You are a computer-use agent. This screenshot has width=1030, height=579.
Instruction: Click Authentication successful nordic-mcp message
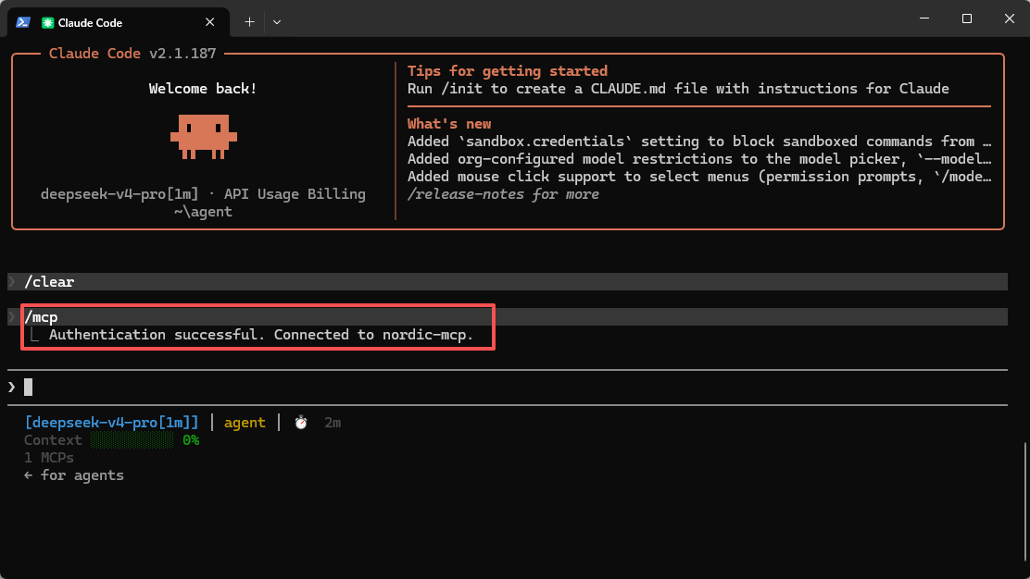click(261, 335)
